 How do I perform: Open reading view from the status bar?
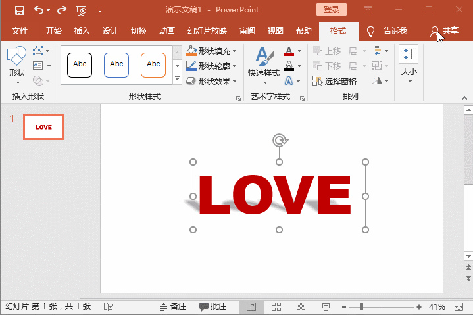[301, 307]
